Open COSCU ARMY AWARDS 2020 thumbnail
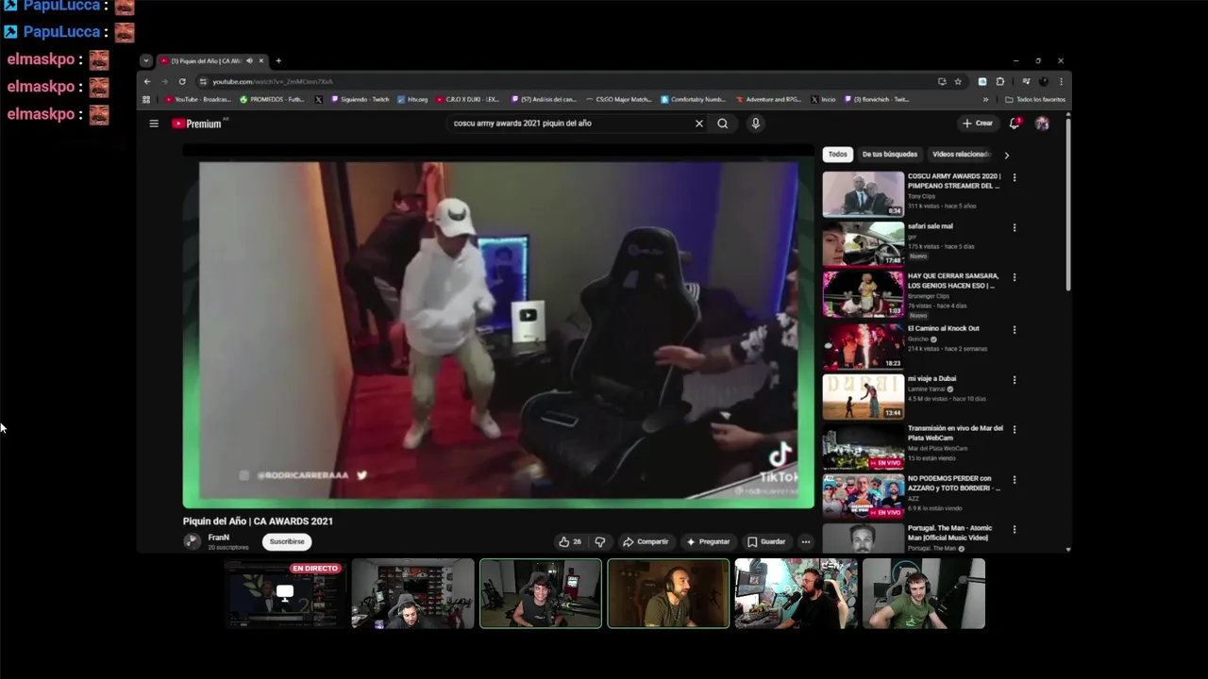Screen dimensions: 1208x679 863,193
